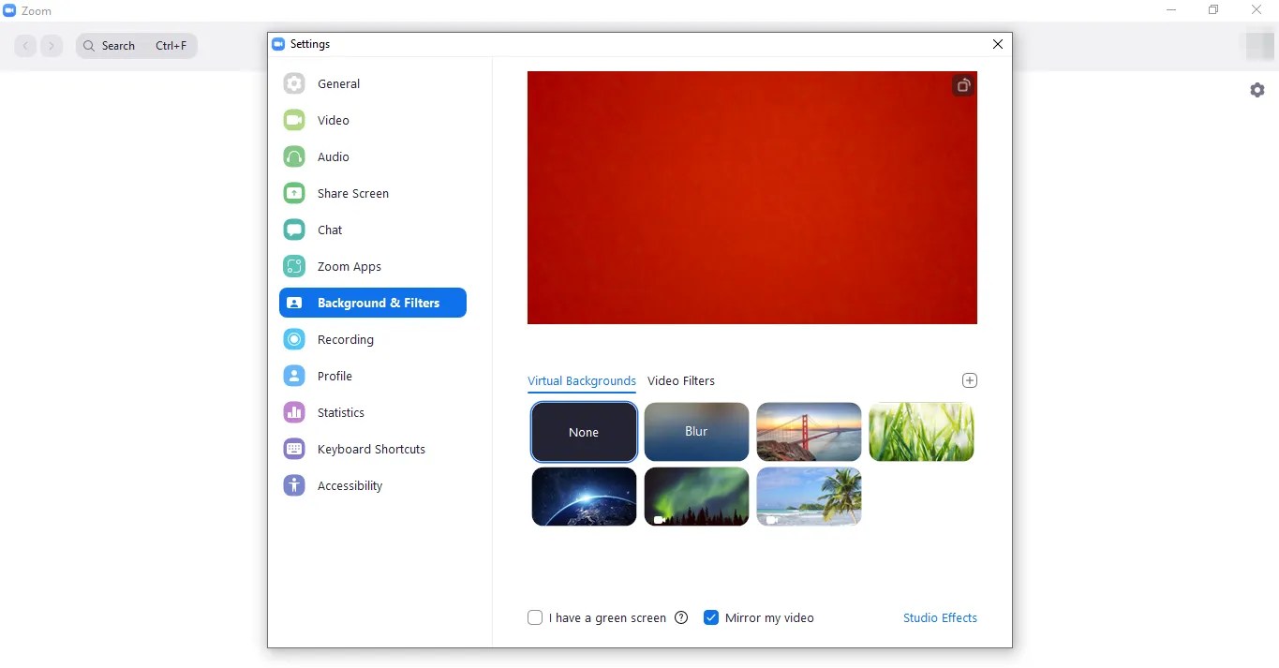Click the green screen help question mark

pyautogui.click(x=681, y=617)
